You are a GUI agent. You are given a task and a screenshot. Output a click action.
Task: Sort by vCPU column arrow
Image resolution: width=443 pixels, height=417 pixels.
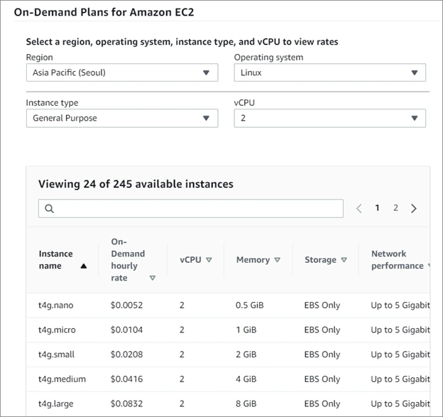tap(209, 260)
